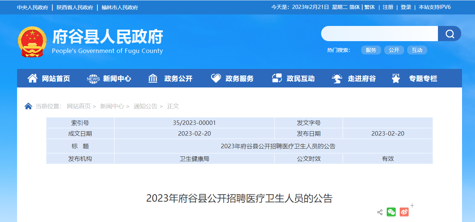Switch to 繁体 traditional Chinese
The image size is (475, 222).
tap(369, 7)
